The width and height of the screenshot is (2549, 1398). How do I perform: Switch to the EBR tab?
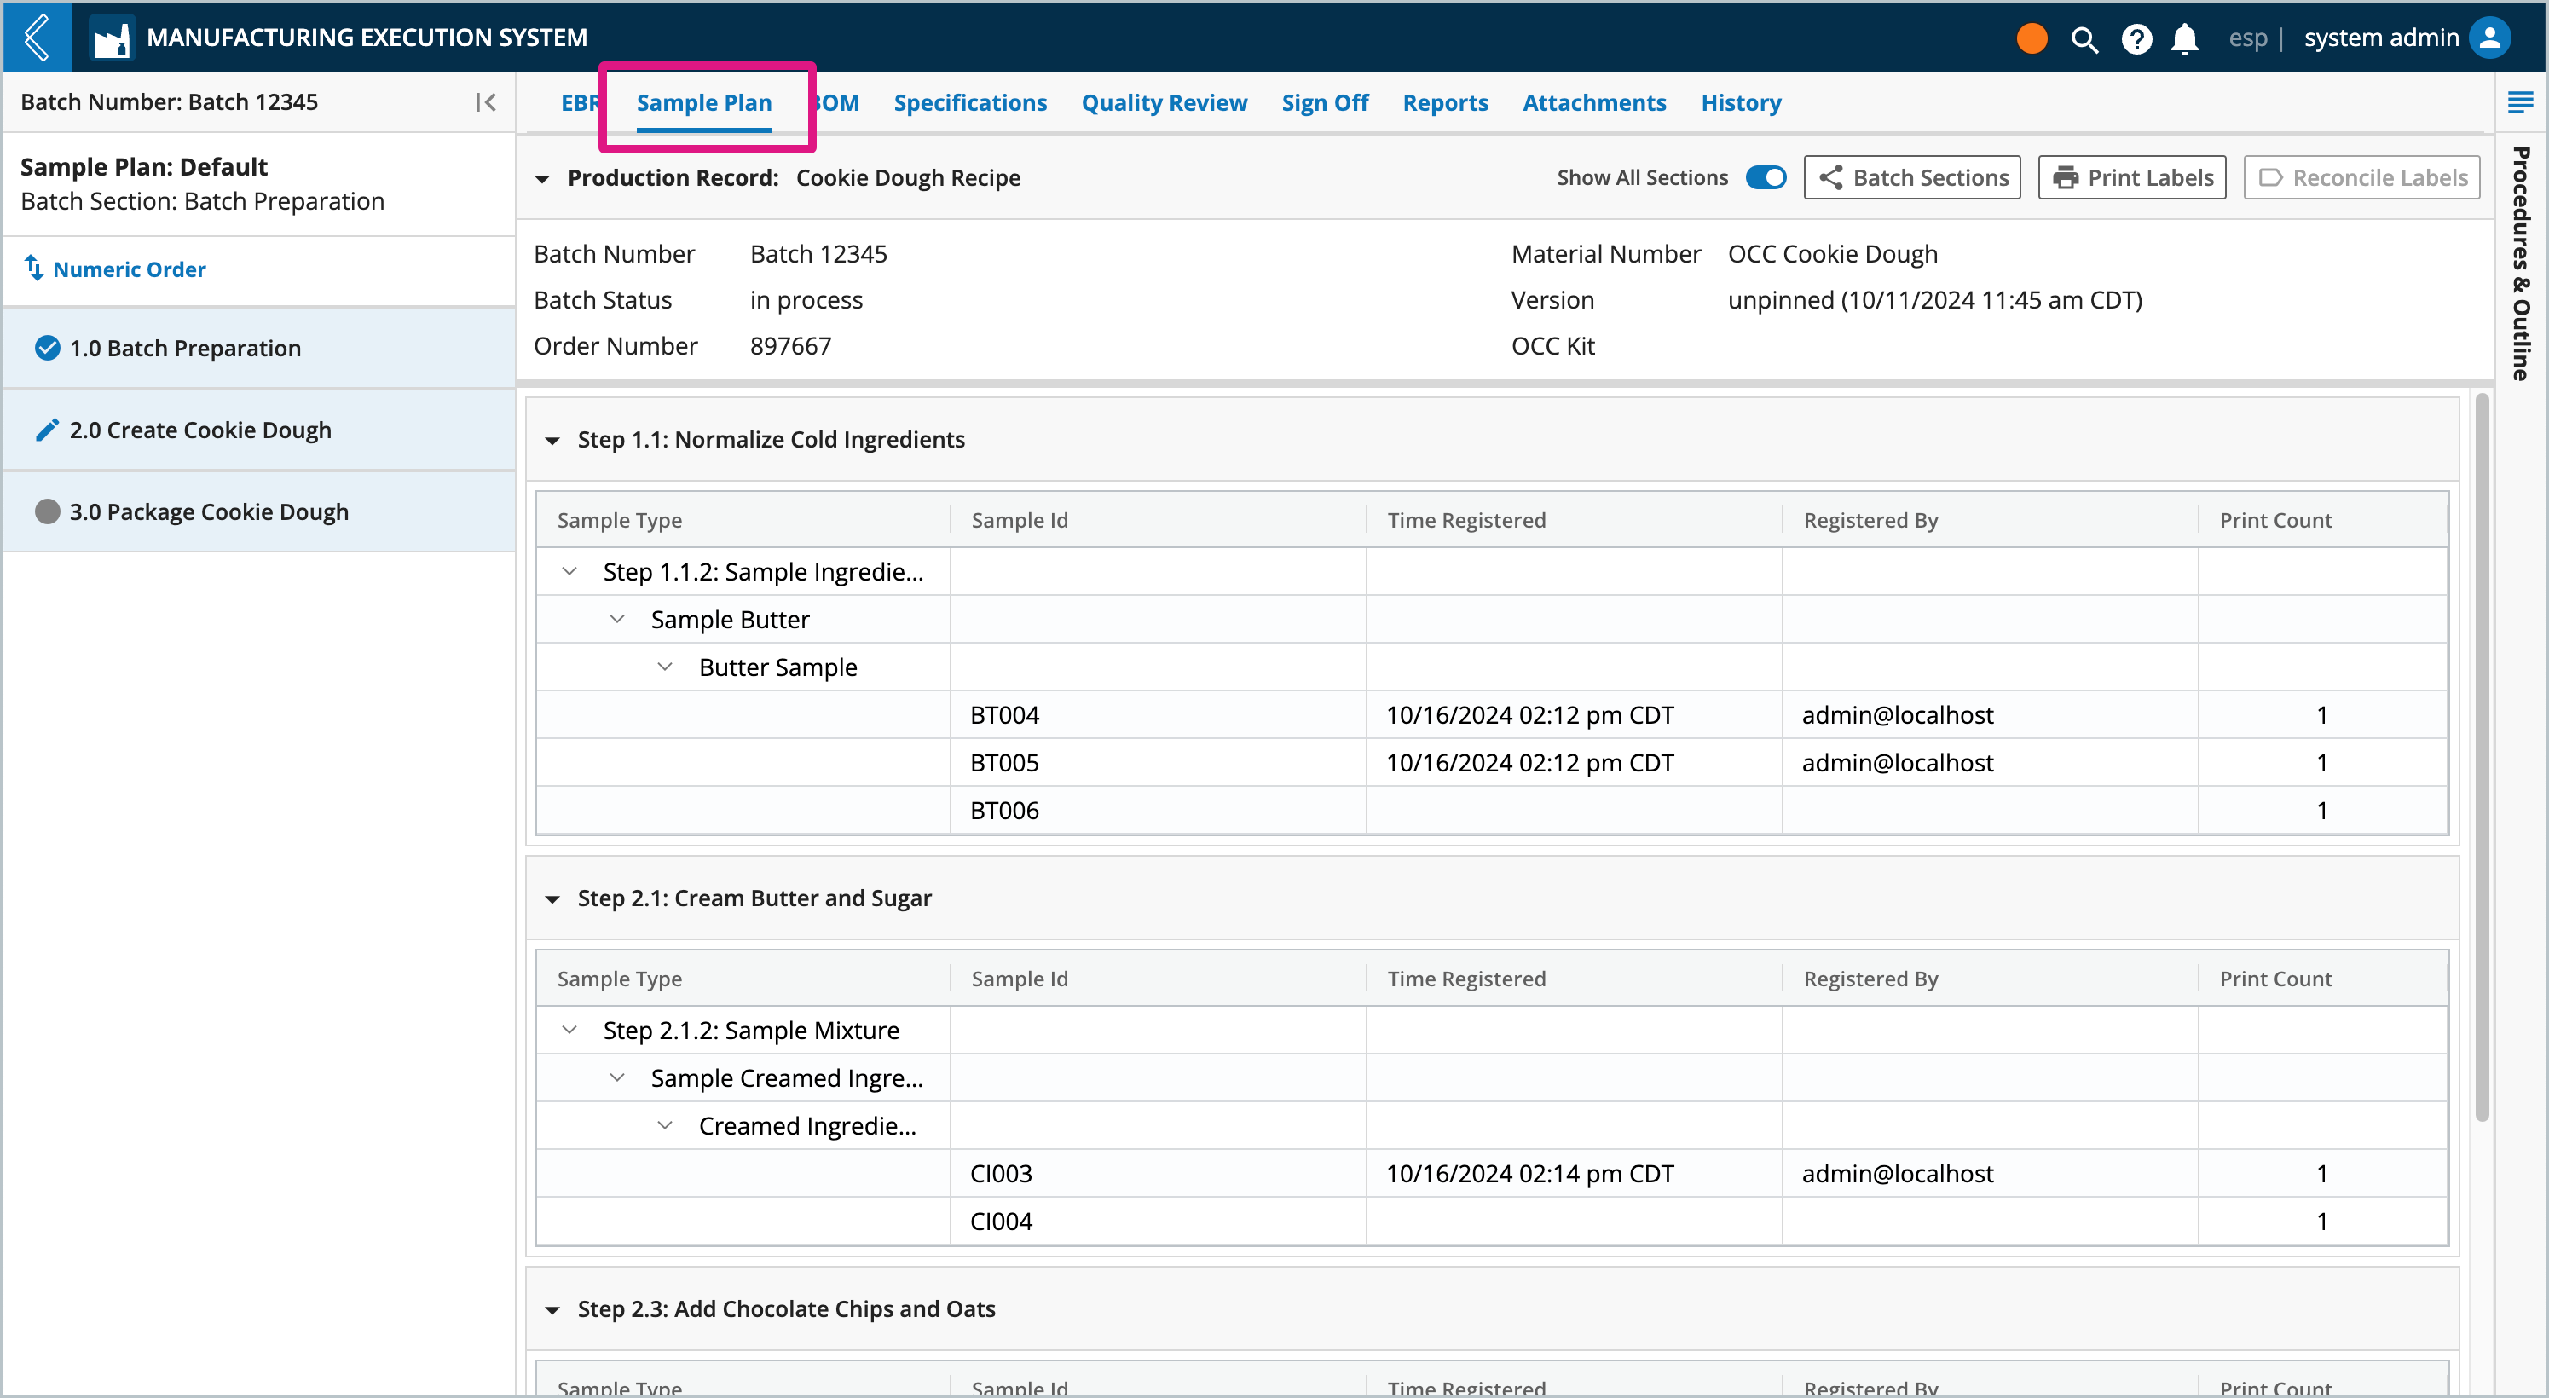[x=580, y=102]
